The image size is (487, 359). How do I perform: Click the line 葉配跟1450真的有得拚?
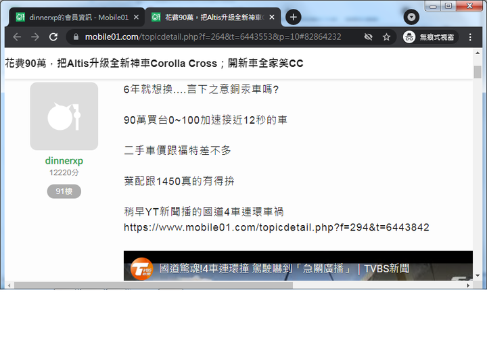pyautogui.click(x=179, y=181)
